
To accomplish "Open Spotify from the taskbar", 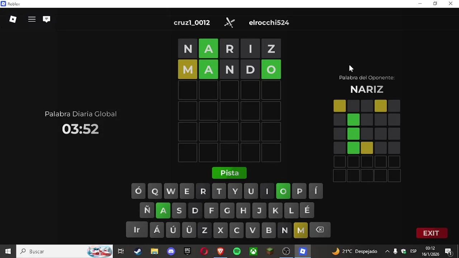I will click(237, 252).
